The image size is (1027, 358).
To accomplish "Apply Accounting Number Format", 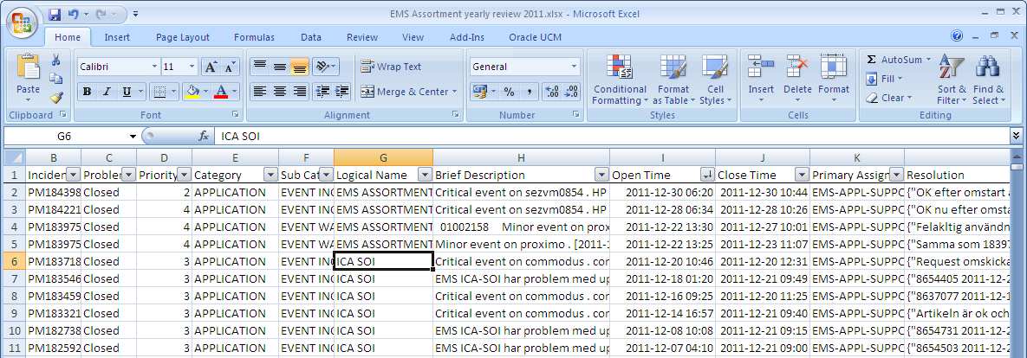I will pos(479,92).
